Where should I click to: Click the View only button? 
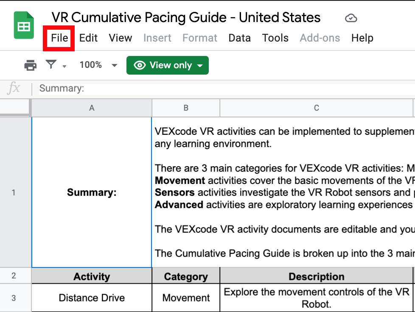167,65
